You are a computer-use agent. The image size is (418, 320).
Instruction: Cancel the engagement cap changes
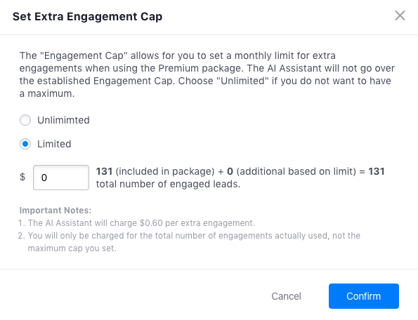pyautogui.click(x=287, y=296)
